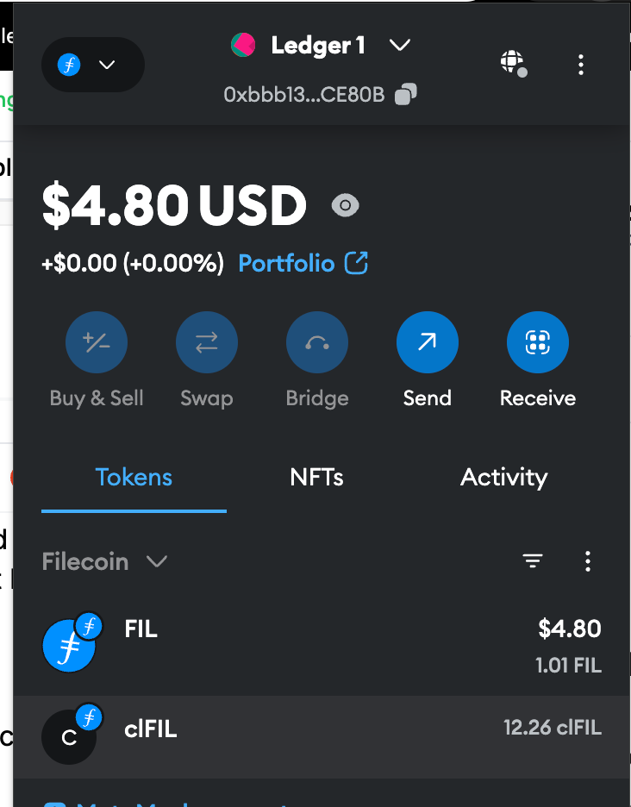Click the Receive QR icon
631x807 pixels.
click(538, 342)
